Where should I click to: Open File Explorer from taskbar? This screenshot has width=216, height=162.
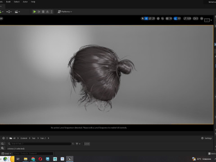click(26, 159)
